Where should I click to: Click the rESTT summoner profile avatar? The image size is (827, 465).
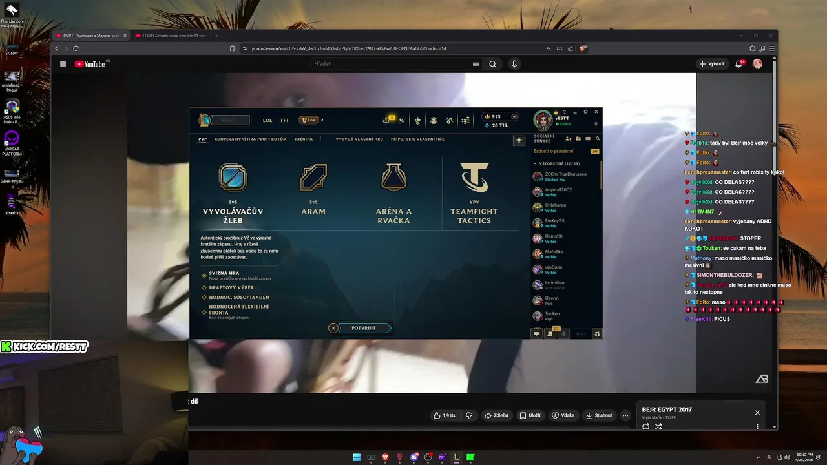543,120
